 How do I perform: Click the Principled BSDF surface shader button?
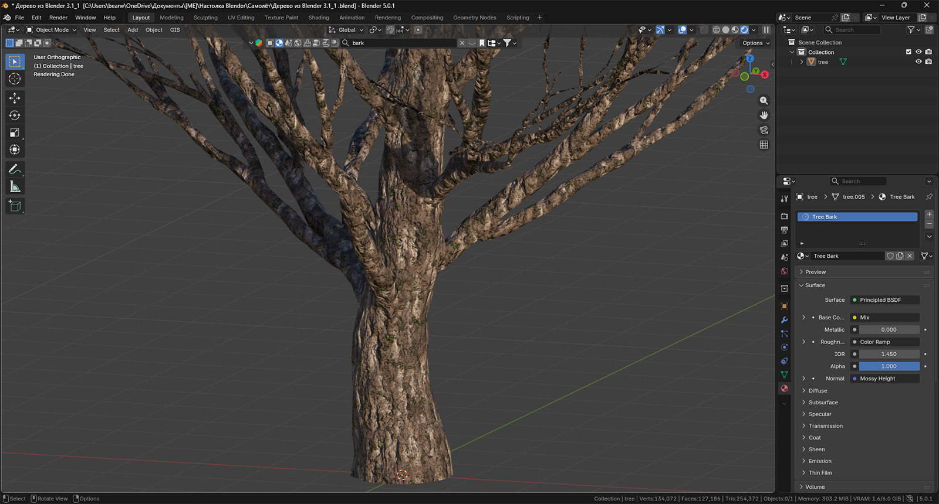coord(884,300)
